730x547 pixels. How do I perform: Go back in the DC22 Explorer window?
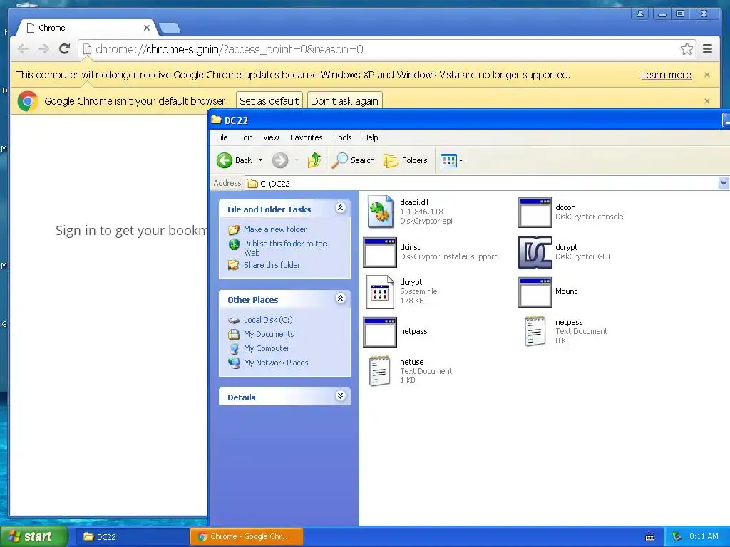(234, 160)
